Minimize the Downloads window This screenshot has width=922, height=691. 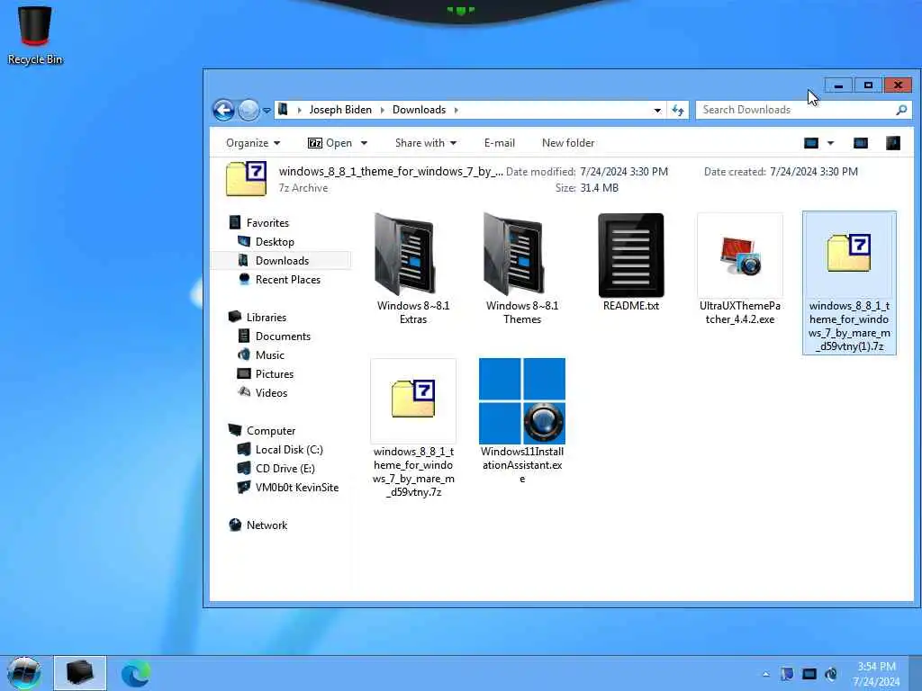pyautogui.click(x=838, y=85)
